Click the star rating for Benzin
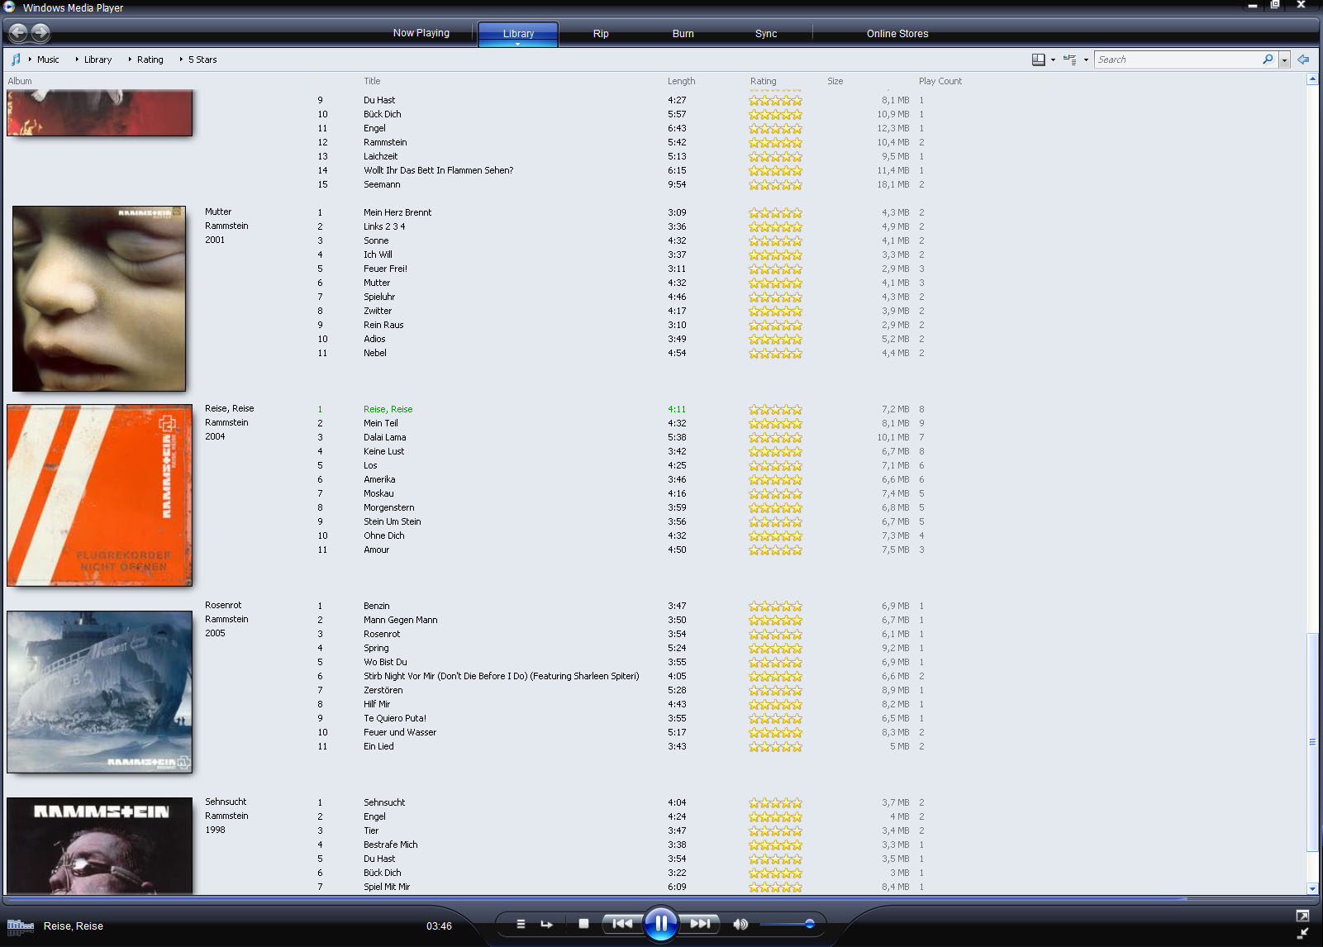 pos(775,606)
